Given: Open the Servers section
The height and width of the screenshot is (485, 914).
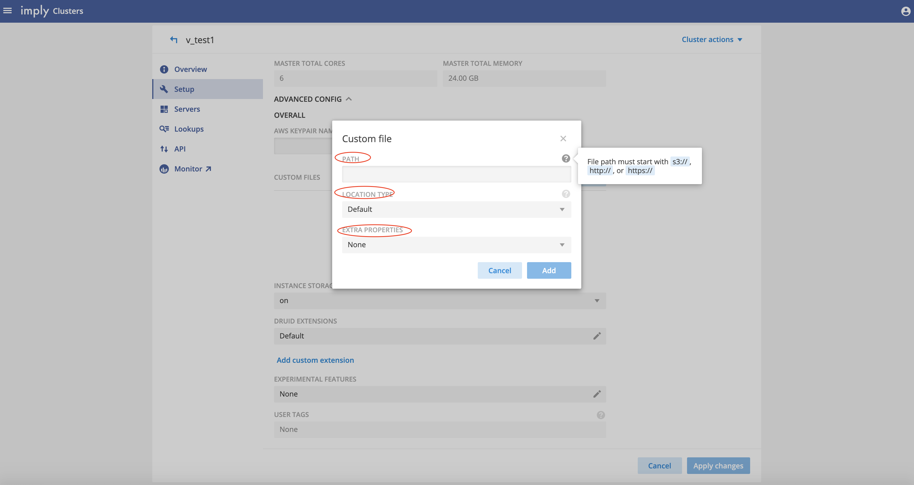Looking at the screenshot, I should (208, 109).
